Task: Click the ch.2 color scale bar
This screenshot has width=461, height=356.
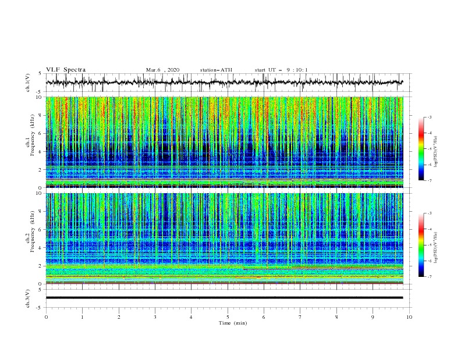Action: click(x=421, y=245)
